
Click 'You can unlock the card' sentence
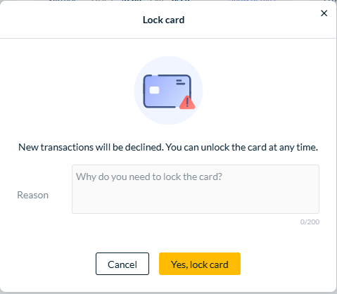[x=241, y=147]
